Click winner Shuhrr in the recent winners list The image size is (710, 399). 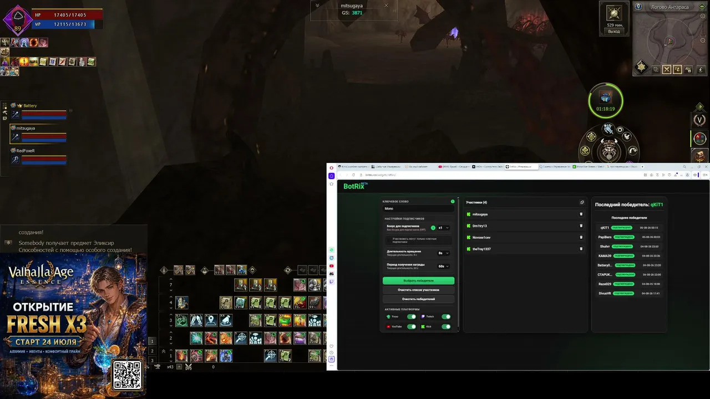(x=605, y=247)
